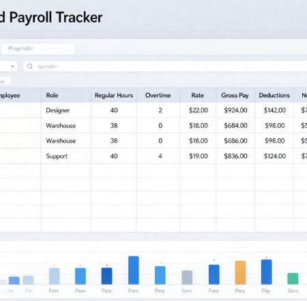307x301 pixels.
Task: Select gross pay cell $686.00
Action: (x=235, y=141)
